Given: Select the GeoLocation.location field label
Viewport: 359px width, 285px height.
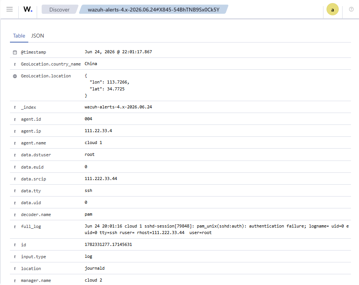Looking at the screenshot, I should pyautogui.click(x=46, y=76).
